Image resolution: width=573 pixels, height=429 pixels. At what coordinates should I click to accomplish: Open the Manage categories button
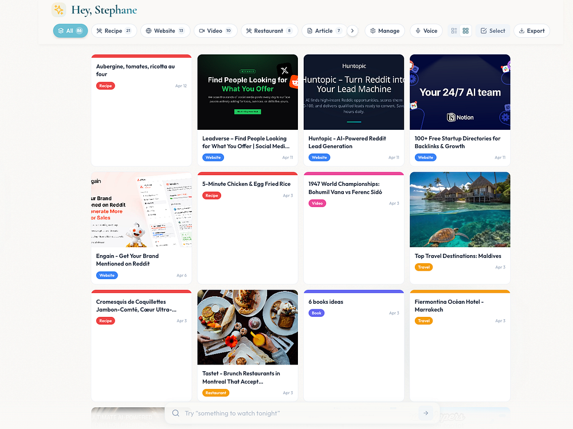tap(384, 31)
